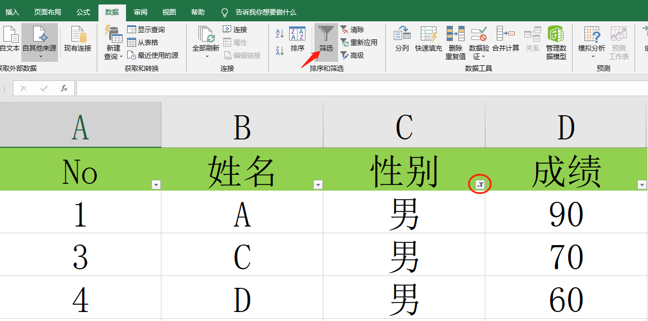The image size is (648, 321).
Task: Select column A header
Action: [80, 125]
